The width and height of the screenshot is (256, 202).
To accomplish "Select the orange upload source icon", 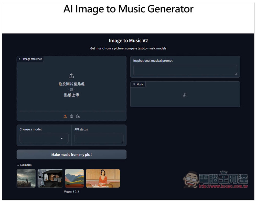I will (x=65, y=116).
